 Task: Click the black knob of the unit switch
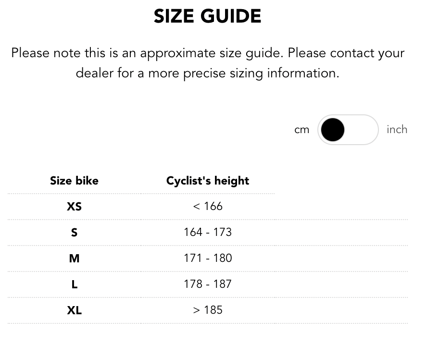click(333, 130)
